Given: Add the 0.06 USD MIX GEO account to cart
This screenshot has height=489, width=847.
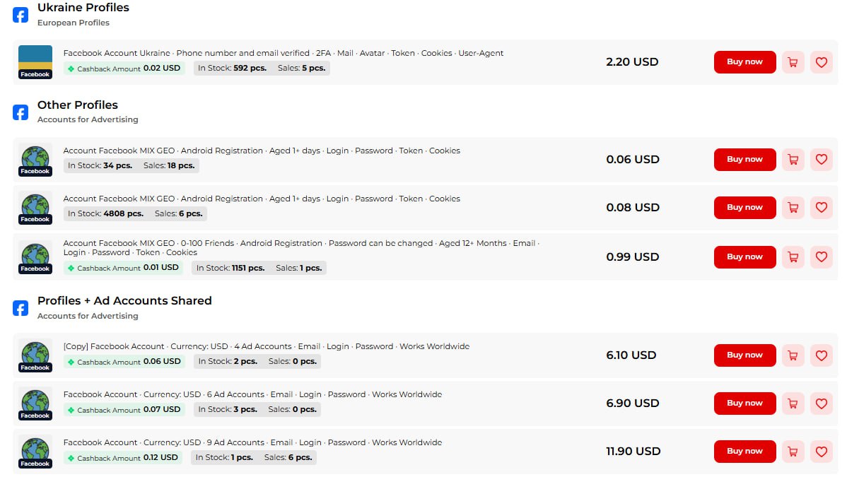Looking at the screenshot, I should click(x=793, y=160).
